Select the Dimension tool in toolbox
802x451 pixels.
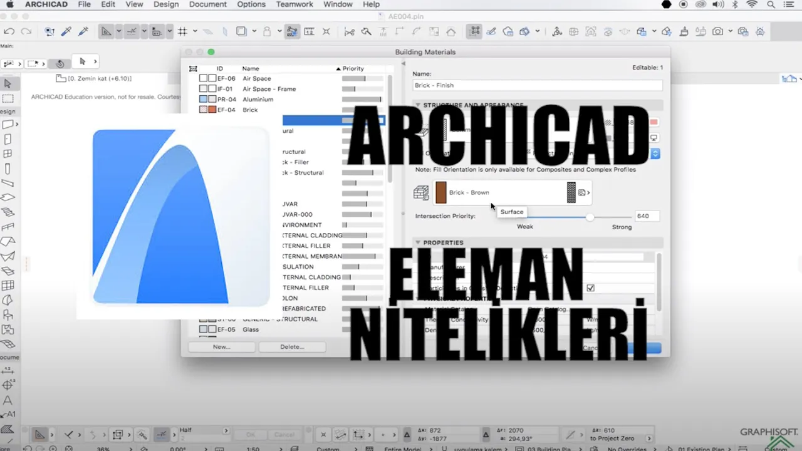pos(8,370)
